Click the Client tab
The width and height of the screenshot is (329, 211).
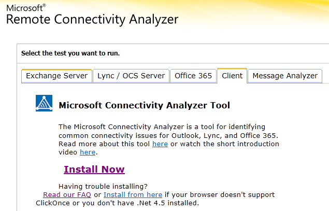point(232,76)
